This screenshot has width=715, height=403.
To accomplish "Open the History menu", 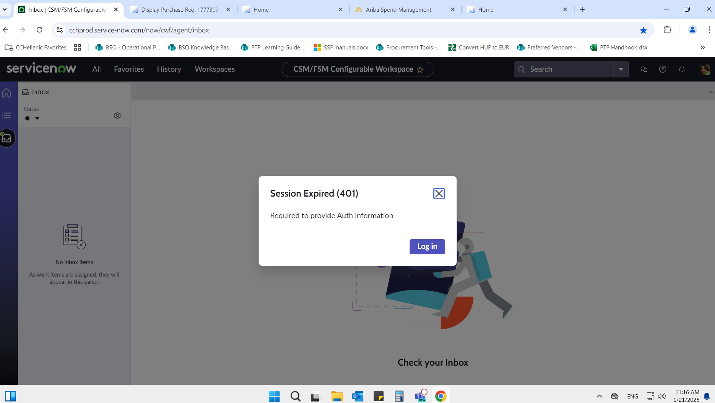I will [169, 69].
